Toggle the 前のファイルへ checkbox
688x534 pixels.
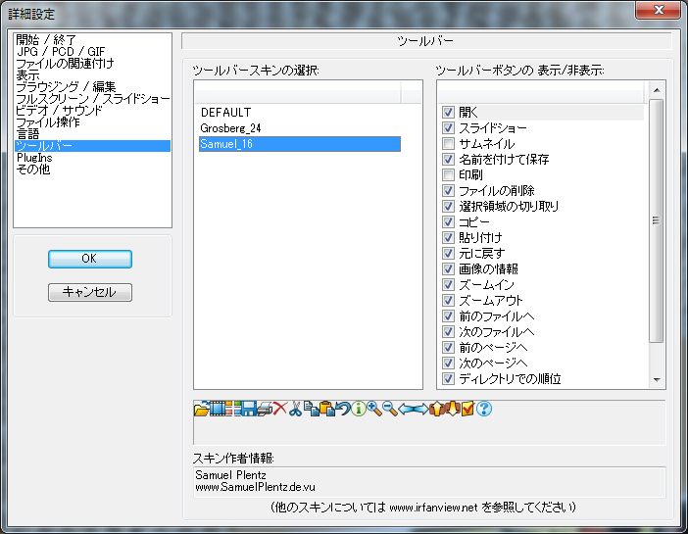coord(448,316)
